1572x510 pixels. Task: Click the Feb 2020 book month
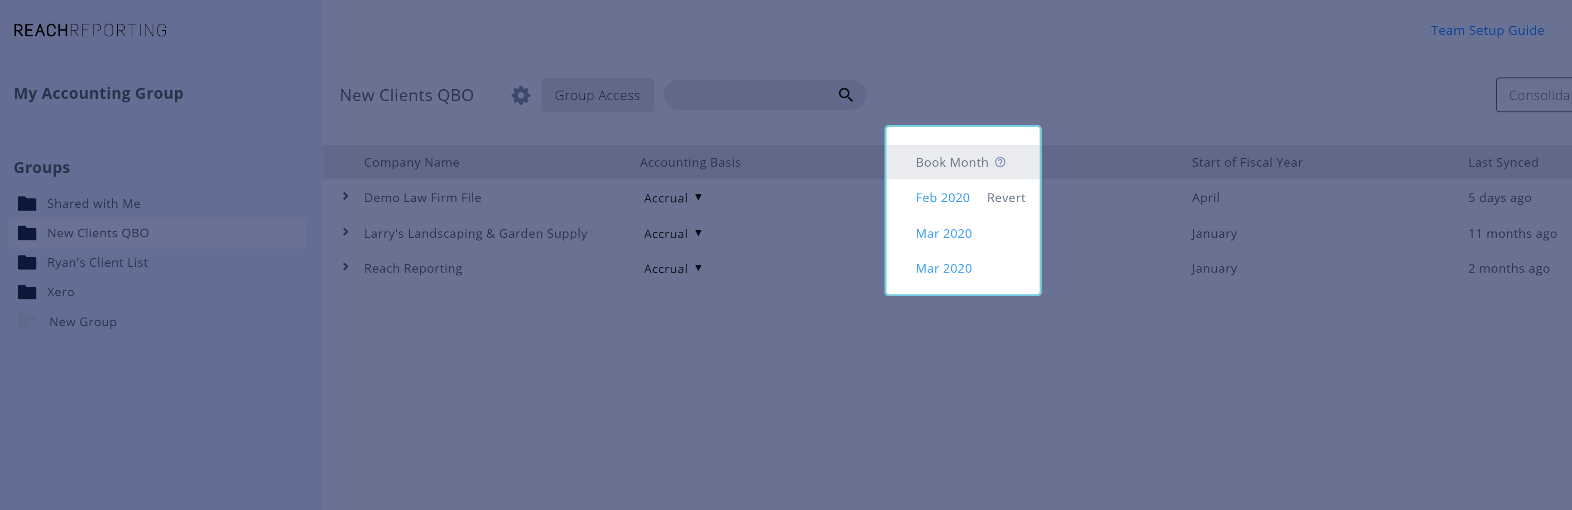(942, 197)
